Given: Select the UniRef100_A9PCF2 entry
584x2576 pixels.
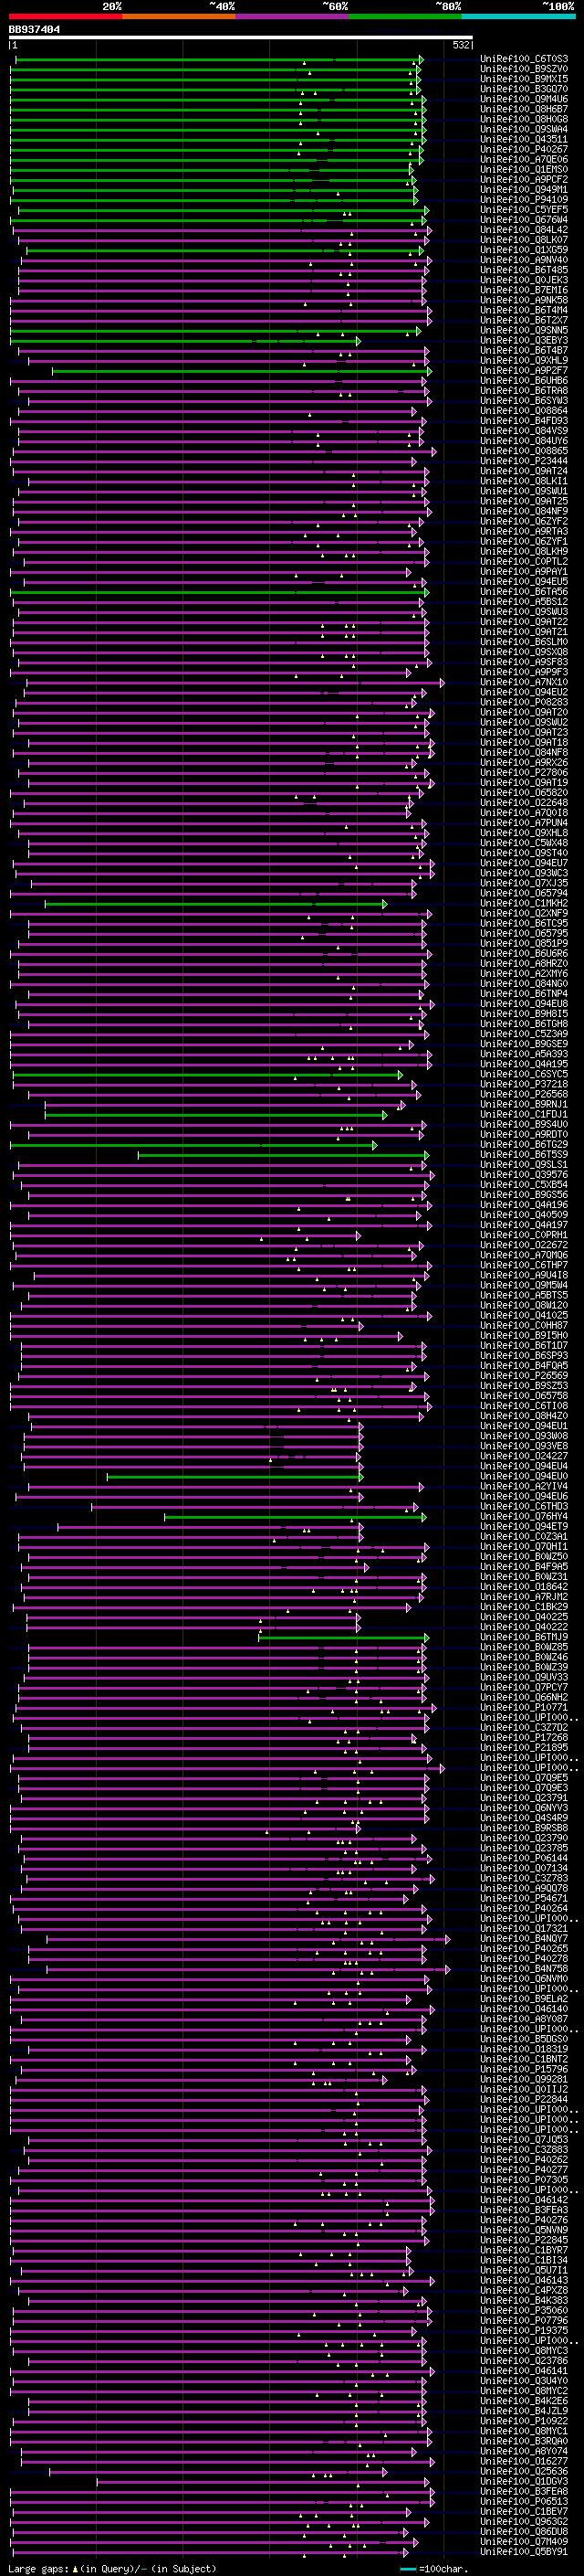Looking at the screenshot, I should click(524, 179).
